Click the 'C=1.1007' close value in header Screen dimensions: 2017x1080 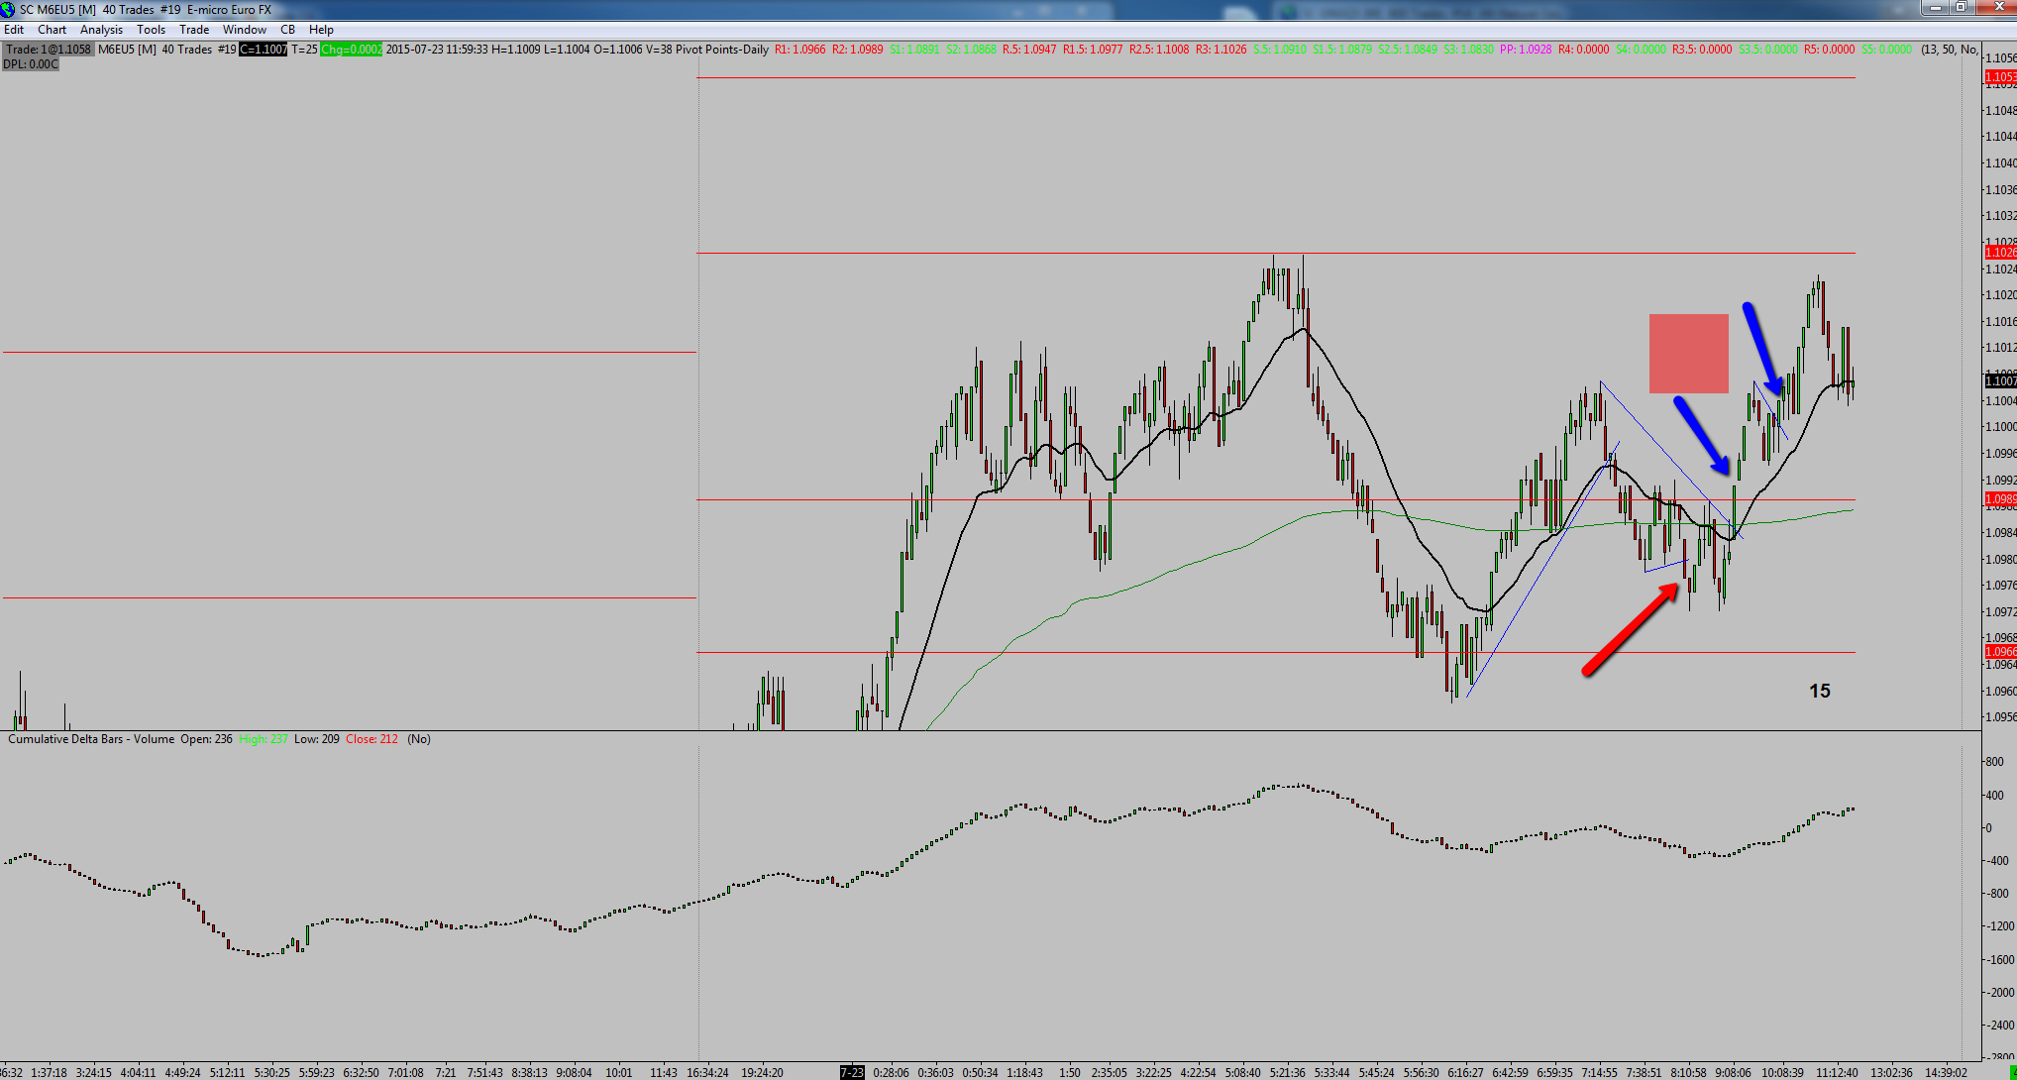(264, 50)
